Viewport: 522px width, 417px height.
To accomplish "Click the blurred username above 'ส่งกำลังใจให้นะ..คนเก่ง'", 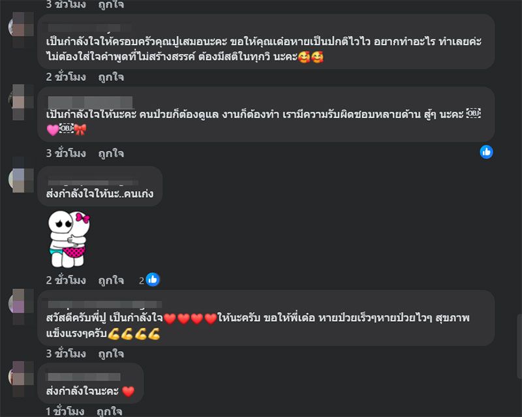I will 93,183.
